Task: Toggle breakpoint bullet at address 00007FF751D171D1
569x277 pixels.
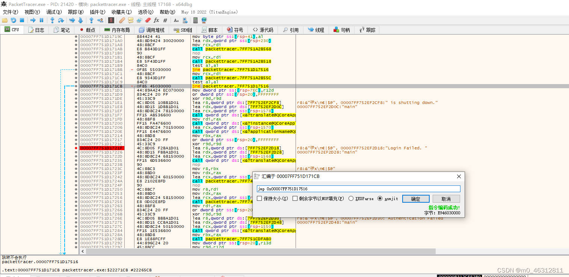Action: tap(76, 90)
